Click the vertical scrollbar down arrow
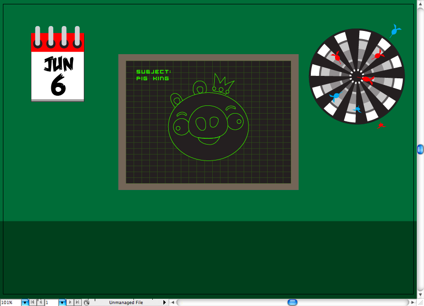 tap(420, 294)
